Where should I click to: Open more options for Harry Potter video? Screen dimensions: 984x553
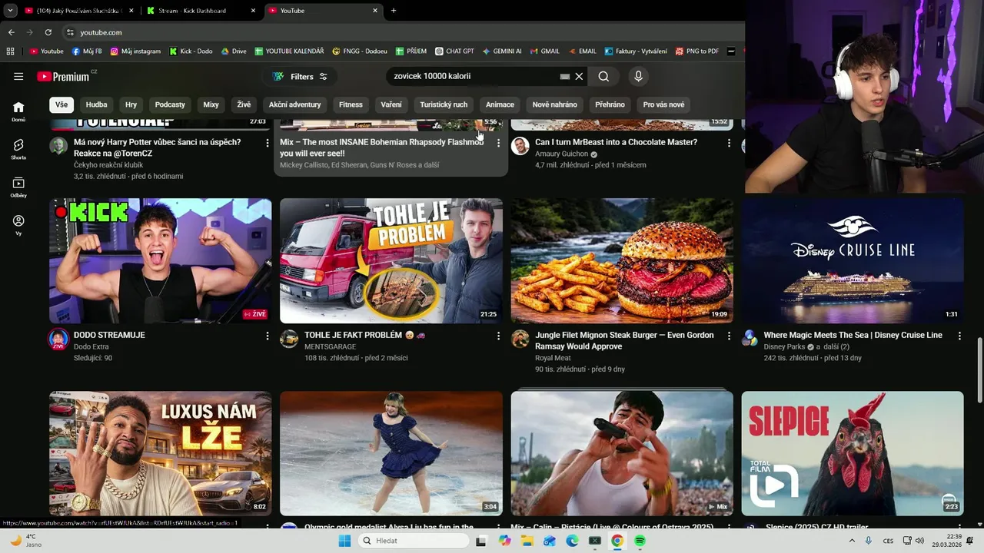click(x=268, y=143)
